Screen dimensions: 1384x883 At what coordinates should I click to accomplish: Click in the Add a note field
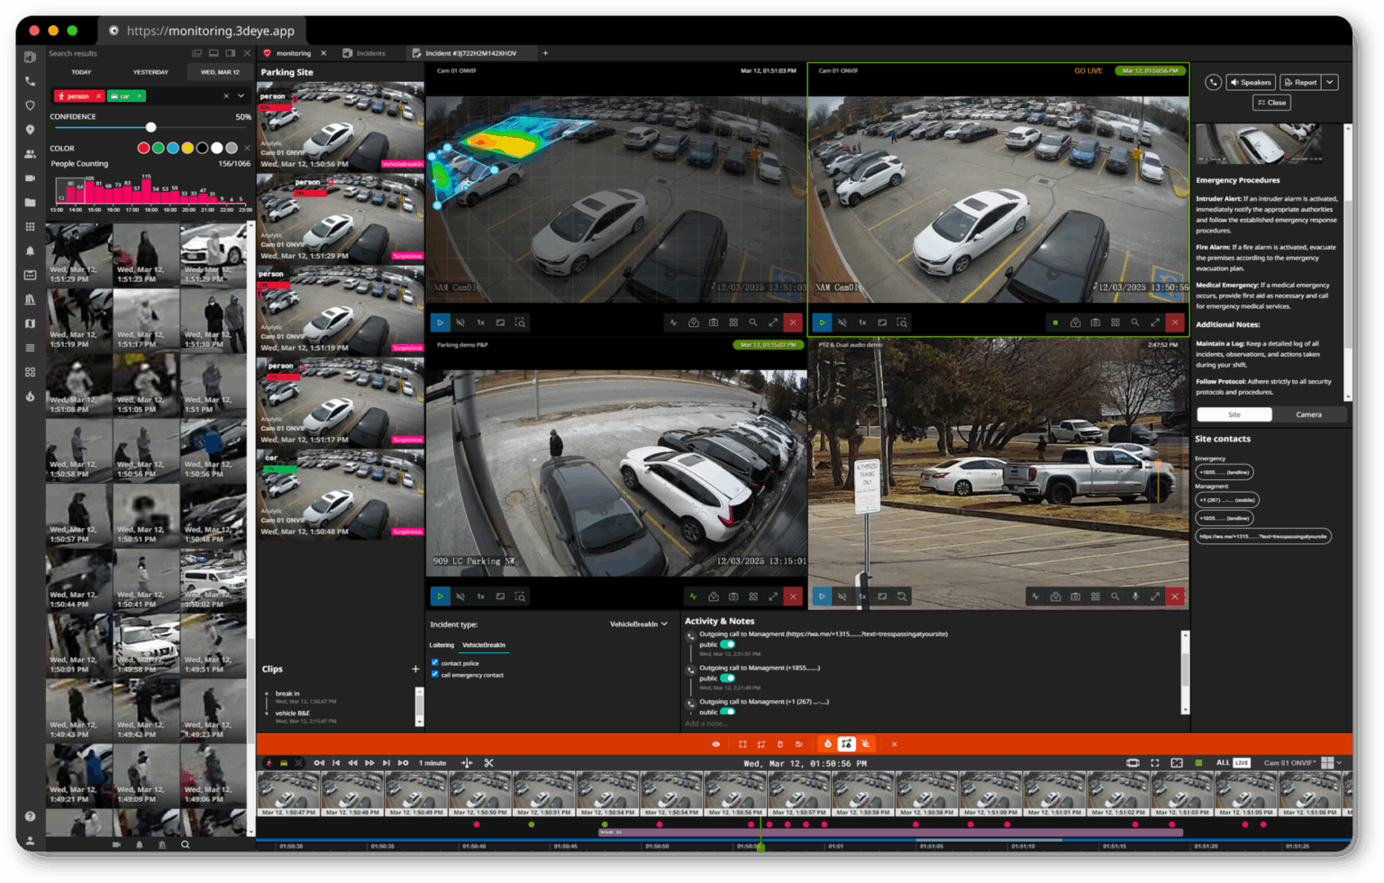(928, 724)
